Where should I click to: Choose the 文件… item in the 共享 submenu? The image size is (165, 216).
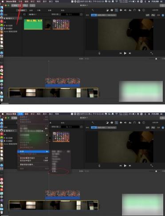(x=55, y=172)
